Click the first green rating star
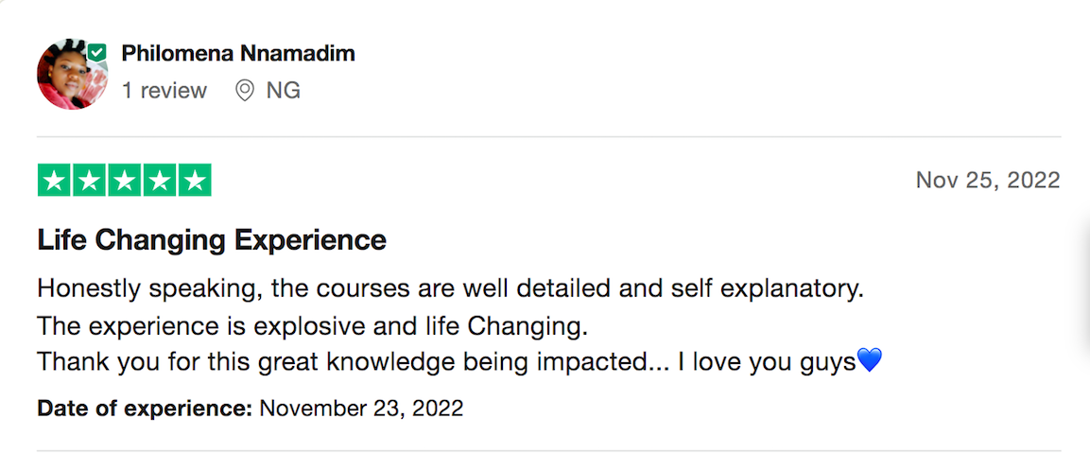1090x453 pixels. (x=54, y=181)
